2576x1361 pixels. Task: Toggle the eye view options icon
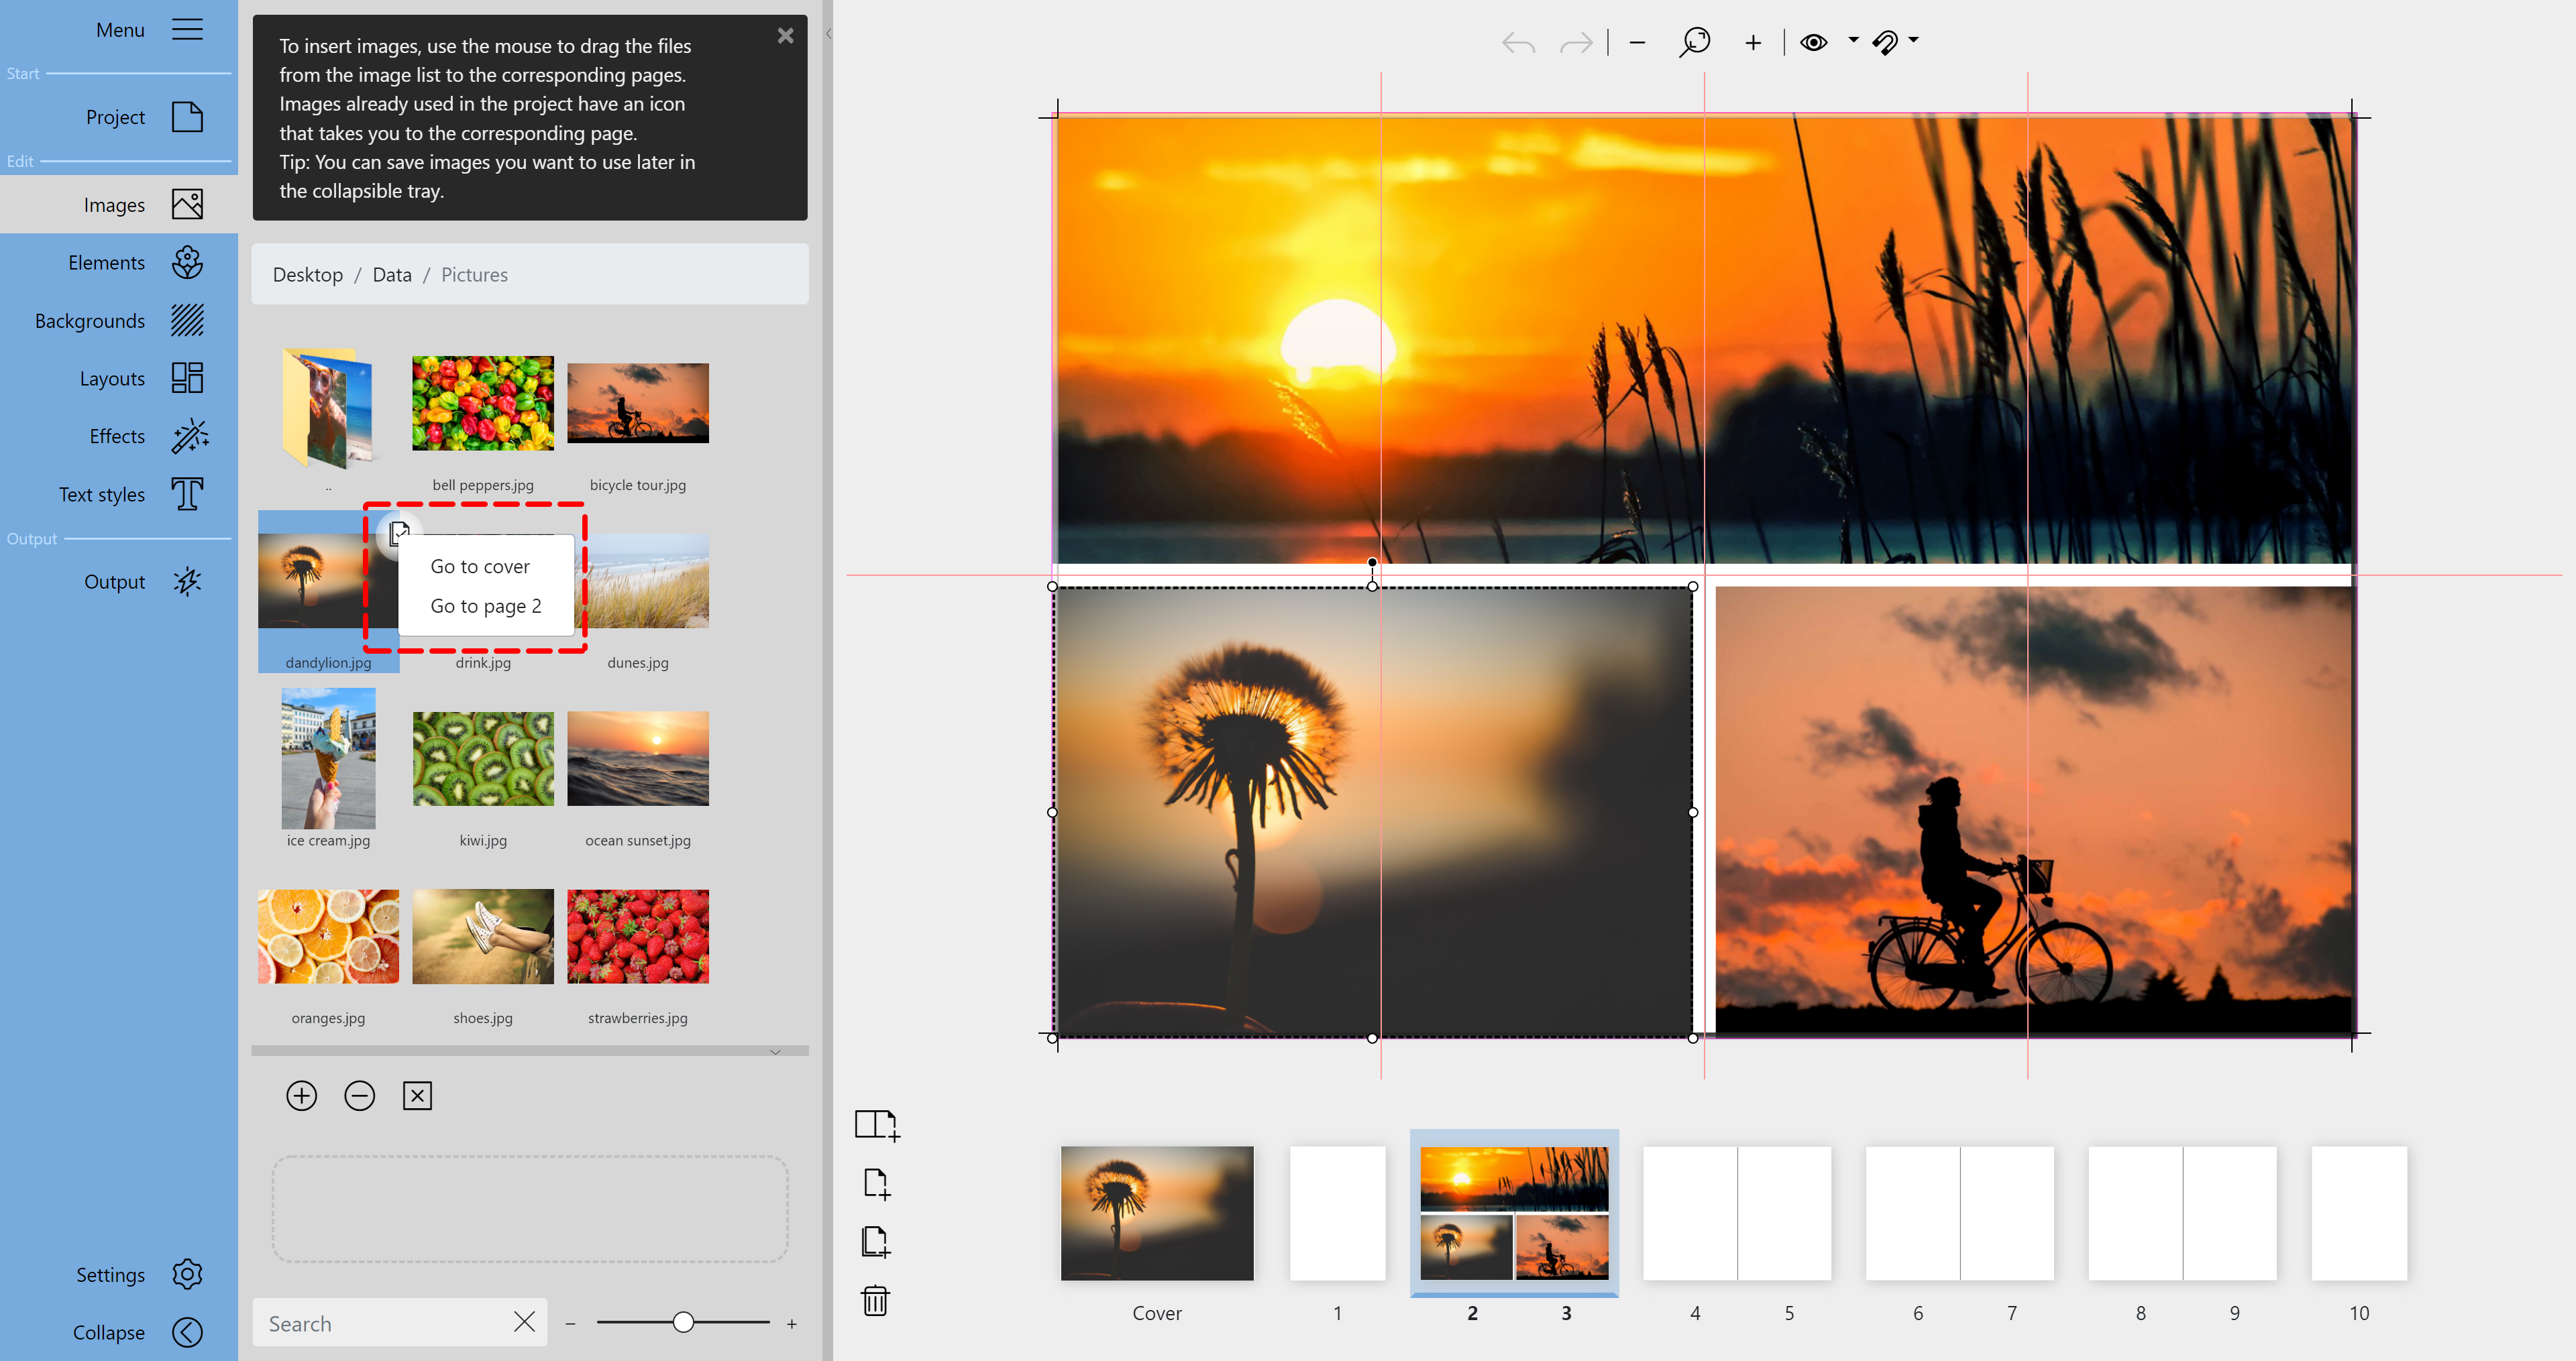point(1813,42)
